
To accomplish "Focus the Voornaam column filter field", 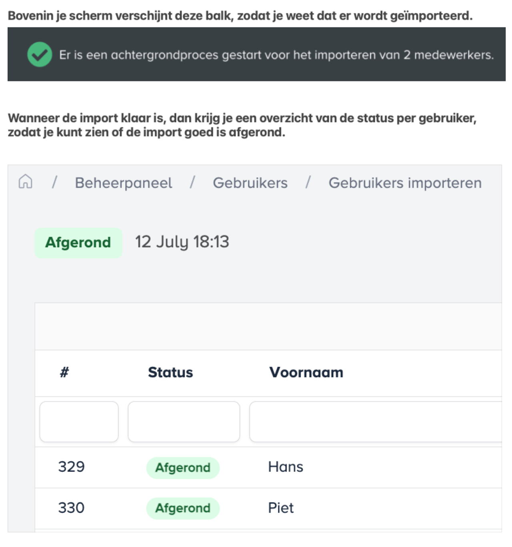I will coord(375,422).
